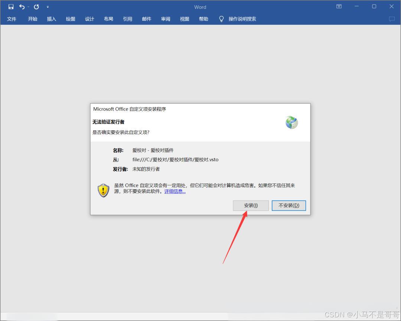The height and width of the screenshot is (321, 401).
Task: Click the 操作说明搜索 search field
Action: (x=242, y=19)
